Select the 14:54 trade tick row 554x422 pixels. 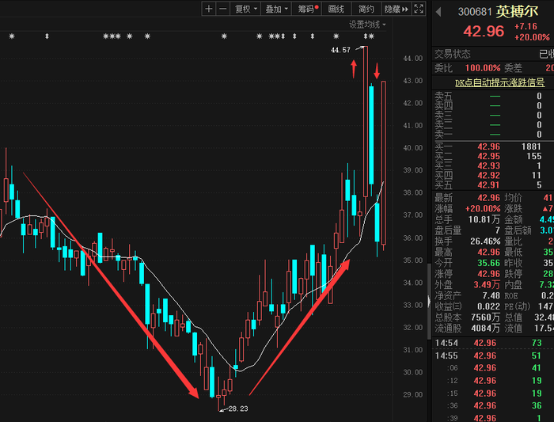click(x=493, y=343)
